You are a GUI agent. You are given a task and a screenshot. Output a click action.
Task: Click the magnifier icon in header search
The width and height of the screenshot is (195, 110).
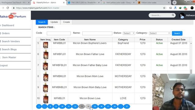pos(173,15)
